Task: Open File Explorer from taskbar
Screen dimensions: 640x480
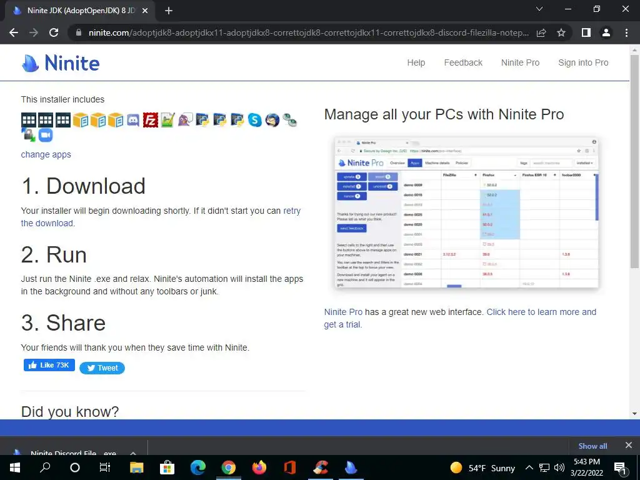Action: 137,467
